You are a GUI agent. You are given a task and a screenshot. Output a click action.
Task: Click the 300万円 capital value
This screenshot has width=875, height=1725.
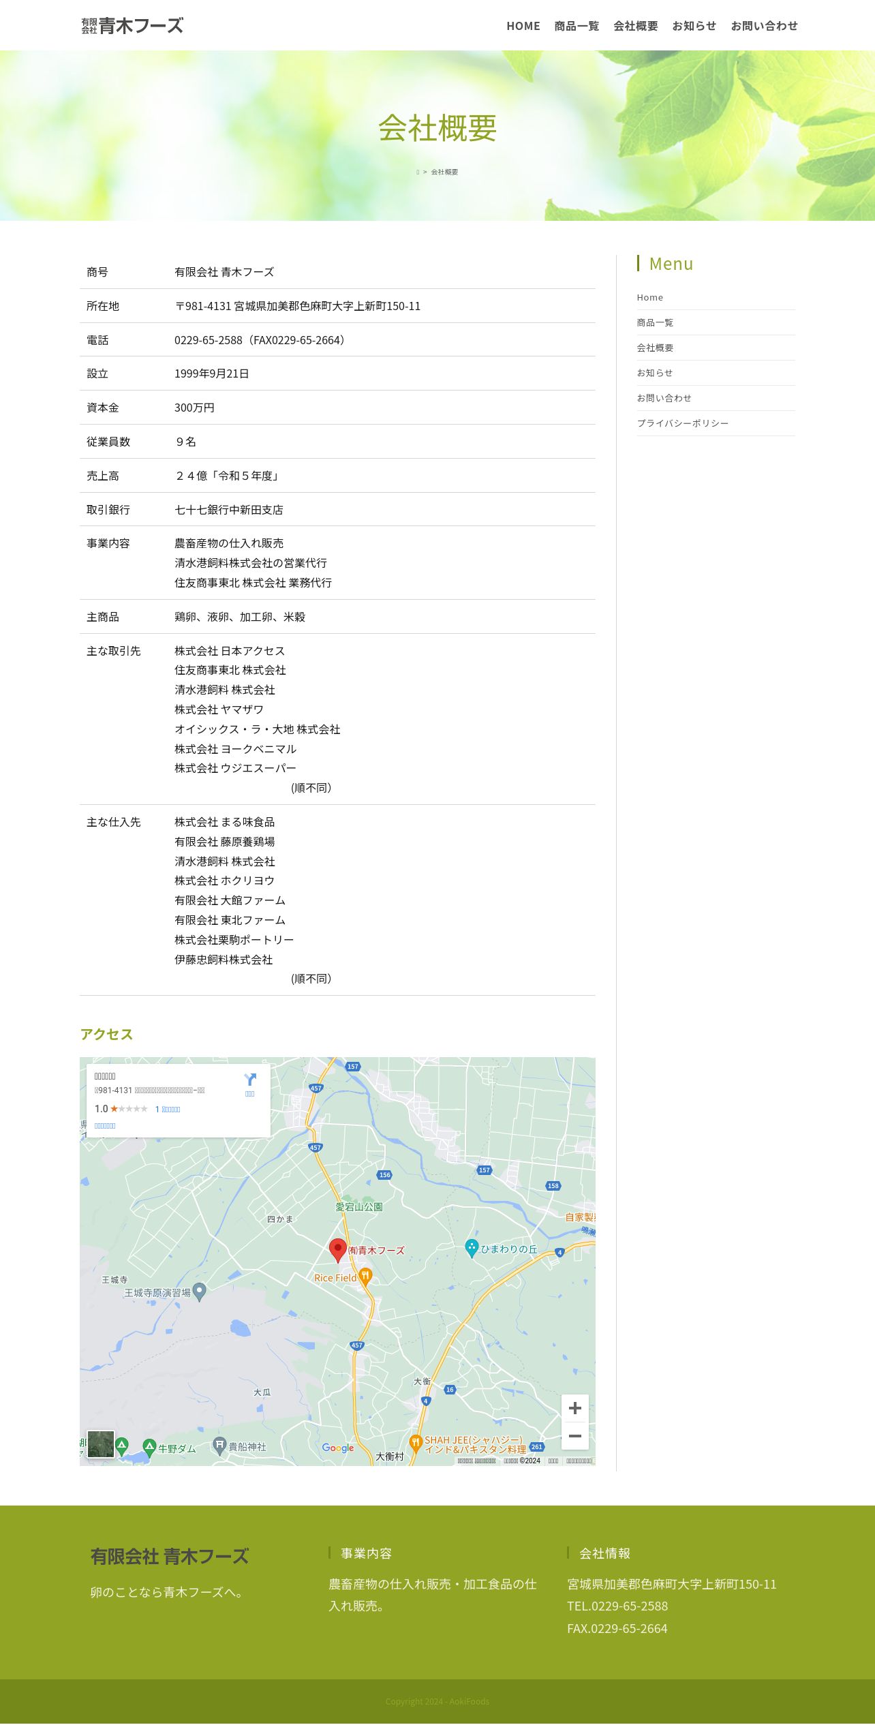[x=194, y=408]
